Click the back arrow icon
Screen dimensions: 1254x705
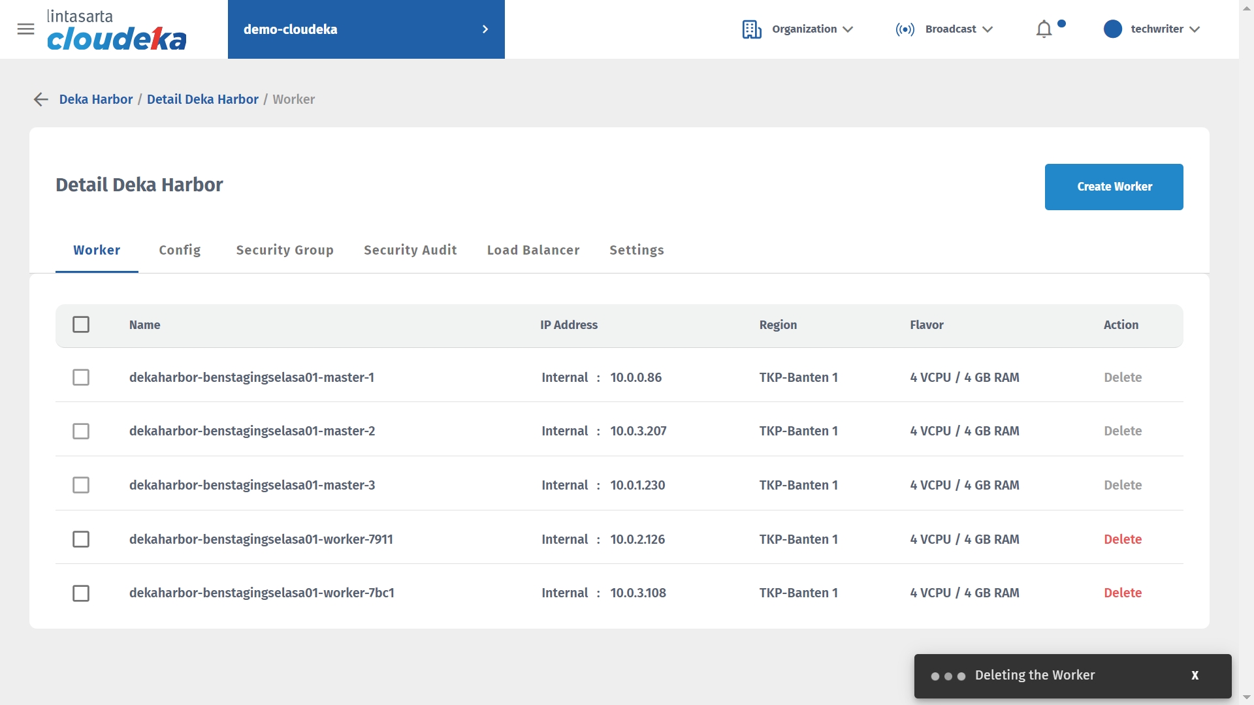(40, 99)
